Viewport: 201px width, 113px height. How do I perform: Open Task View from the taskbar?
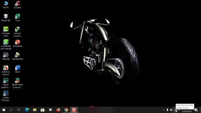coord(19,110)
